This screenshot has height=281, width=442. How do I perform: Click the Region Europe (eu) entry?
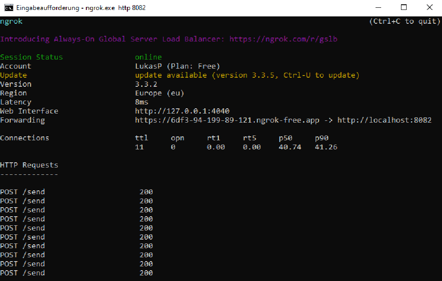point(159,93)
